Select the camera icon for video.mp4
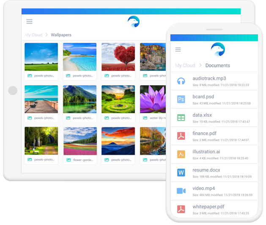266x225 pixels. (x=181, y=191)
